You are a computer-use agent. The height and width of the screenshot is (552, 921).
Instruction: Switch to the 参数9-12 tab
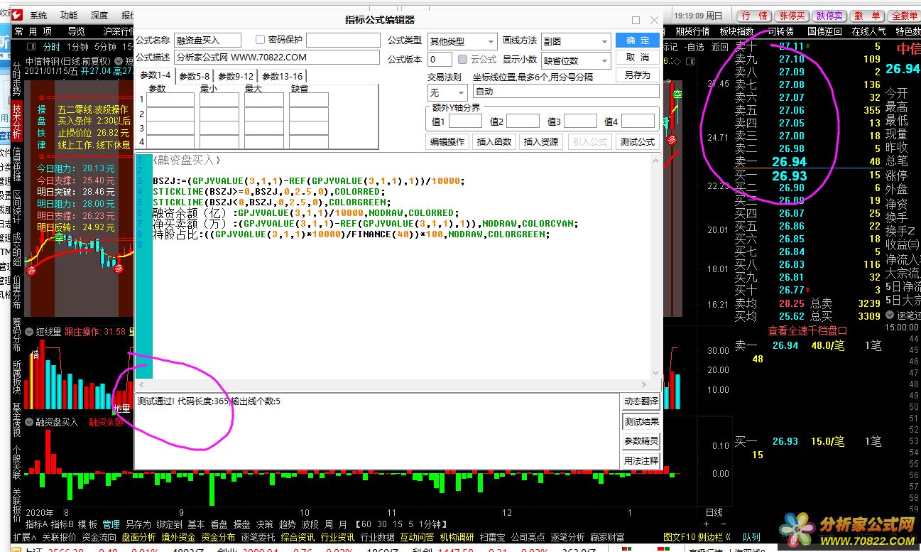pyautogui.click(x=235, y=76)
